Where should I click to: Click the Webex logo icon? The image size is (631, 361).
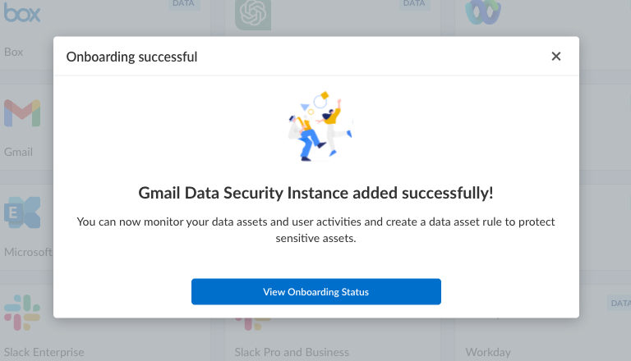[x=483, y=12]
